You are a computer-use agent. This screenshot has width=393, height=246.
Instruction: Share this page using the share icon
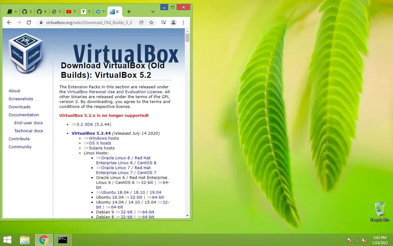[142, 22]
